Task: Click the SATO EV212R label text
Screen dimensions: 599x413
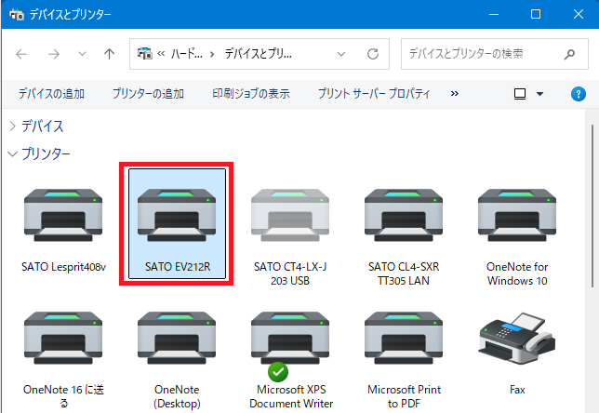Action: point(178,267)
